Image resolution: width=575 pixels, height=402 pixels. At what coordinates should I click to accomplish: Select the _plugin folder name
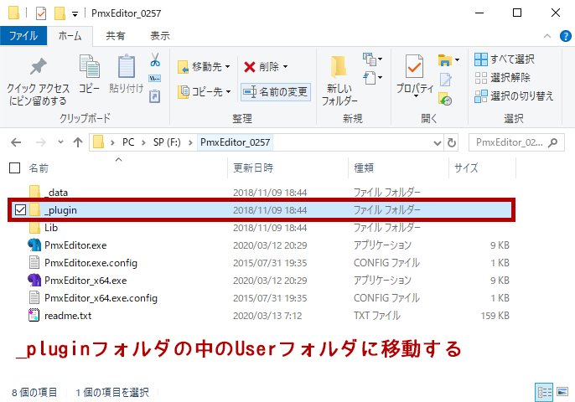60,210
